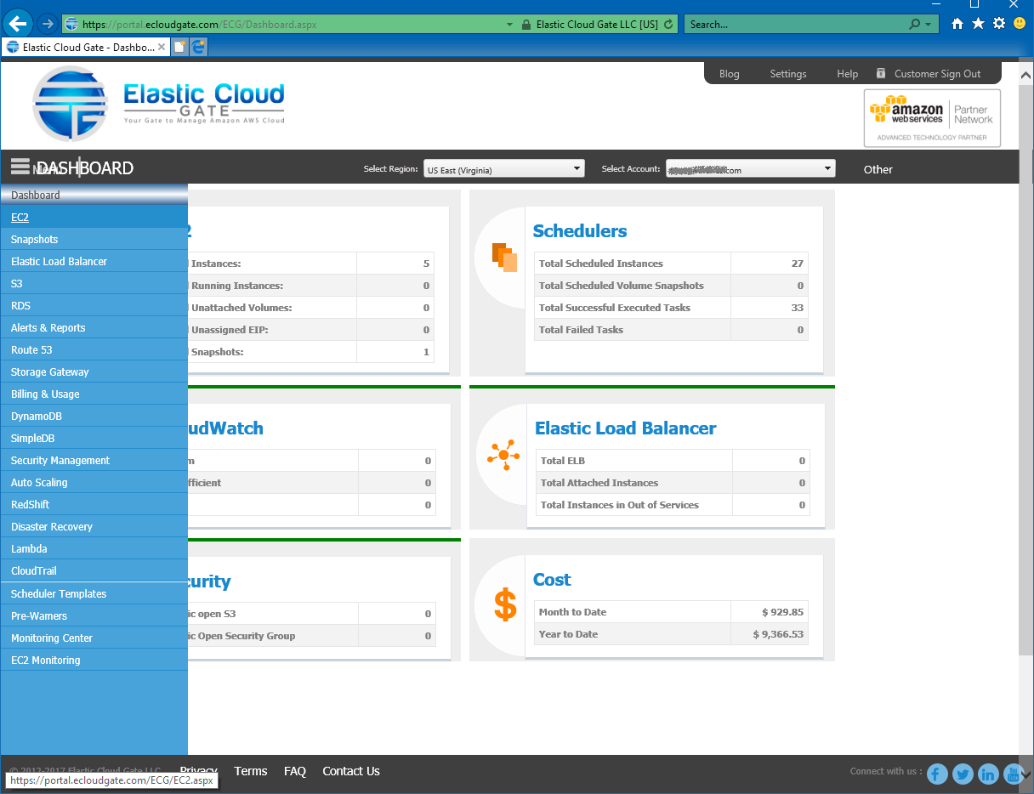
Task: Open the LinkedIn social icon
Action: 988,774
